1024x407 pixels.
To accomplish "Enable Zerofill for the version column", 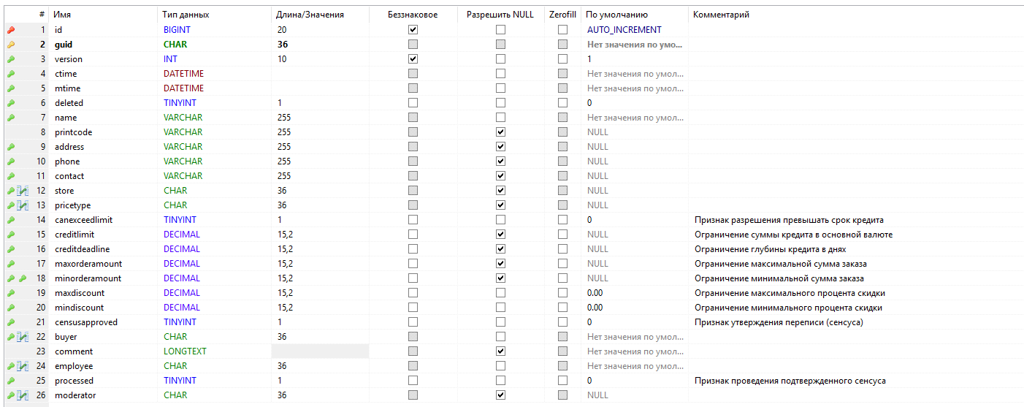I will pyautogui.click(x=562, y=59).
